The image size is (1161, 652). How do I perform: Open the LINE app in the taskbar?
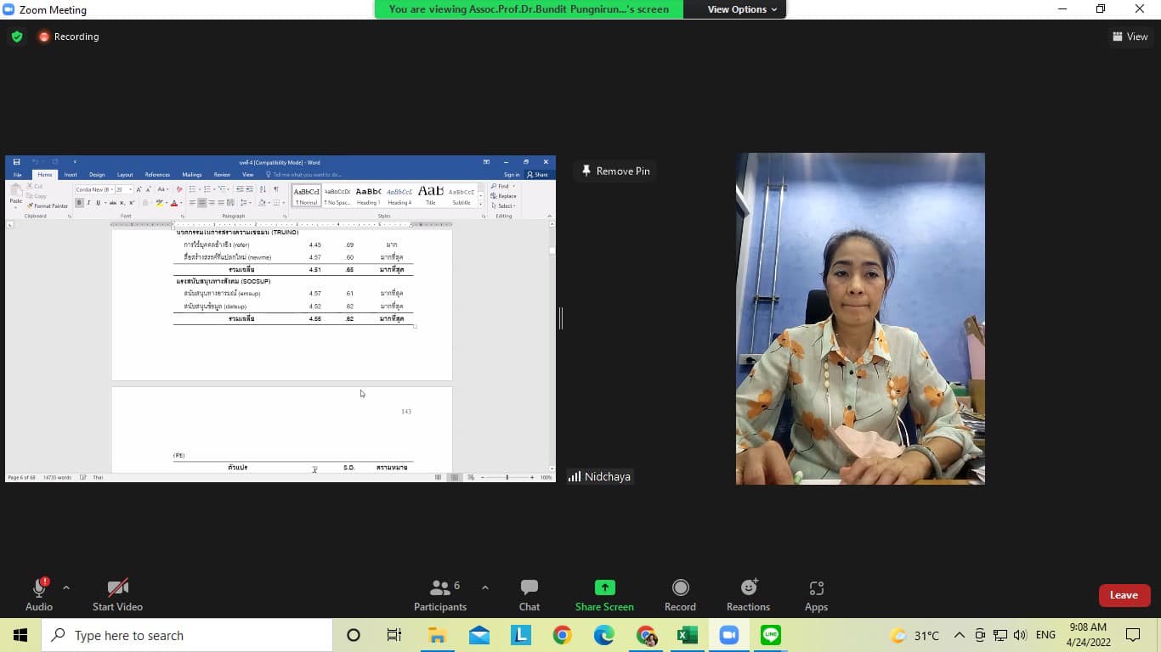click(x=770, y=635)
